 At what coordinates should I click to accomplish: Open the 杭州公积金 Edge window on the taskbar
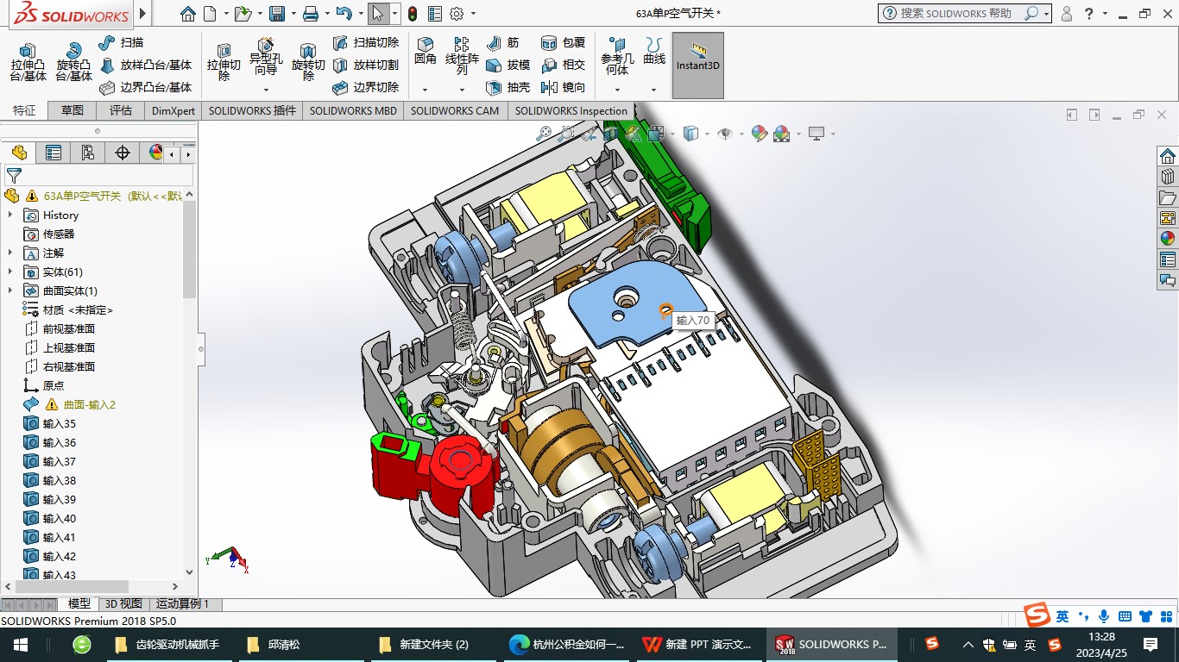coord(566,645)
